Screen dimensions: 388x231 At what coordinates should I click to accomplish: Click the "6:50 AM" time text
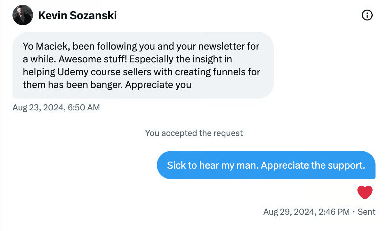coord(84,108)
